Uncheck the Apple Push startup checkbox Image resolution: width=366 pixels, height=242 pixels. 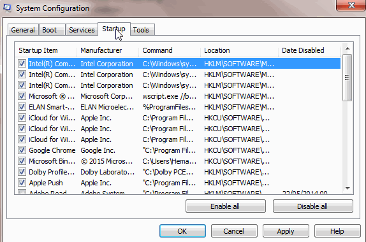[x=22, y=183]
